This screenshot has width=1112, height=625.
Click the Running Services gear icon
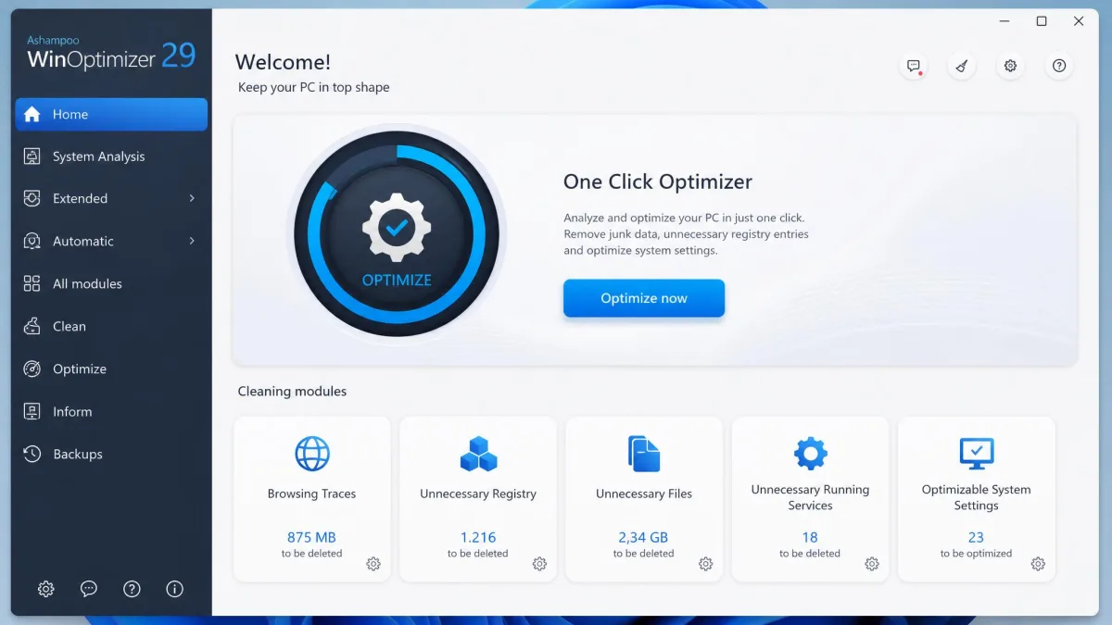tap(810, 454)
